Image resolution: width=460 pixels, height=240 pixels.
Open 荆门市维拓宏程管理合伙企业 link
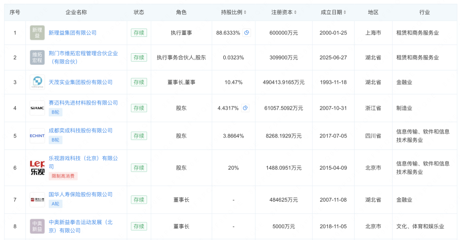[83, 57]
